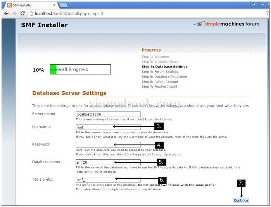Click the "Table prefix:" label
This screenshot has height=207, width=271.
pos(43,179)
